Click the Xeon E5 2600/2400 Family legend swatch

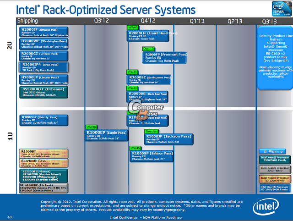click(275, 188)
